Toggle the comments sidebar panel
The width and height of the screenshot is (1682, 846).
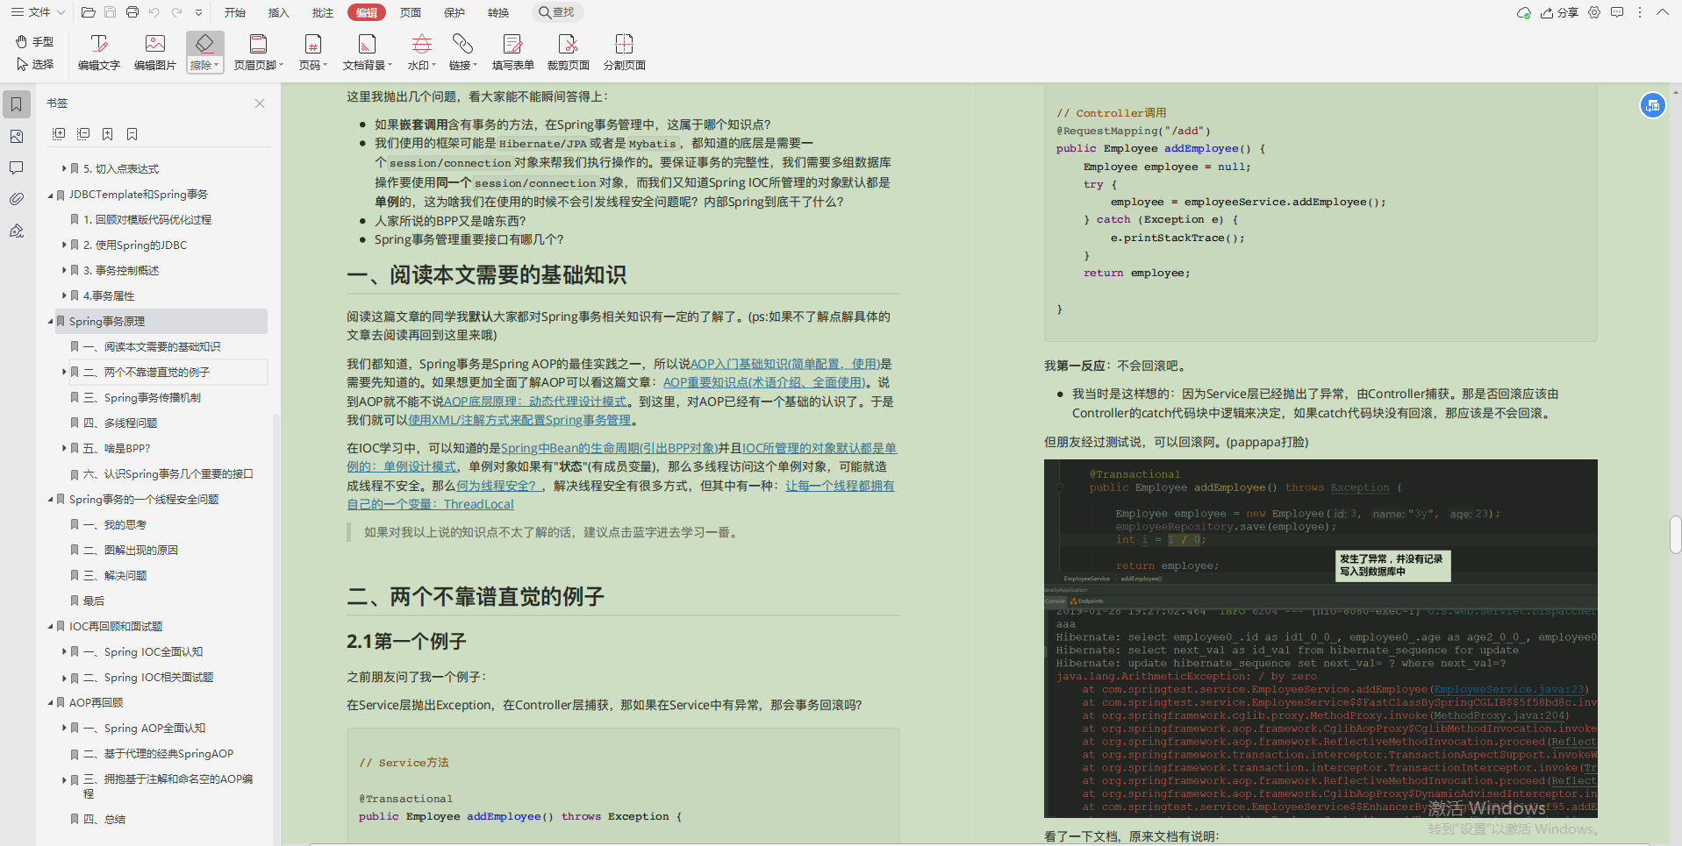(x=17, y=167)
